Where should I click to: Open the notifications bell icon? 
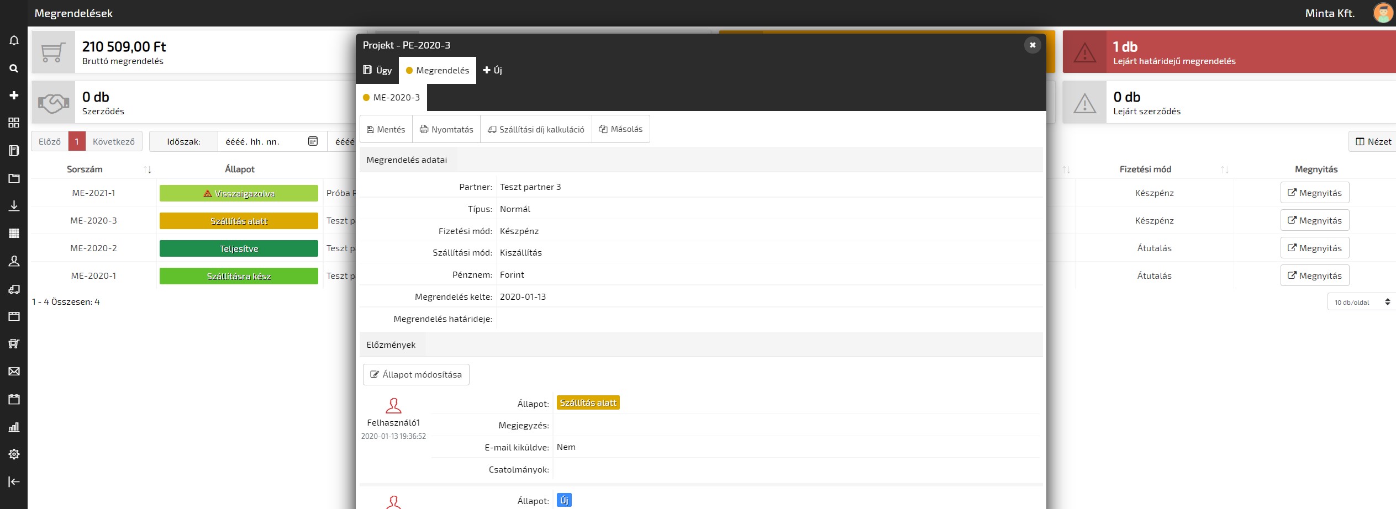click(x=14, y=41)
